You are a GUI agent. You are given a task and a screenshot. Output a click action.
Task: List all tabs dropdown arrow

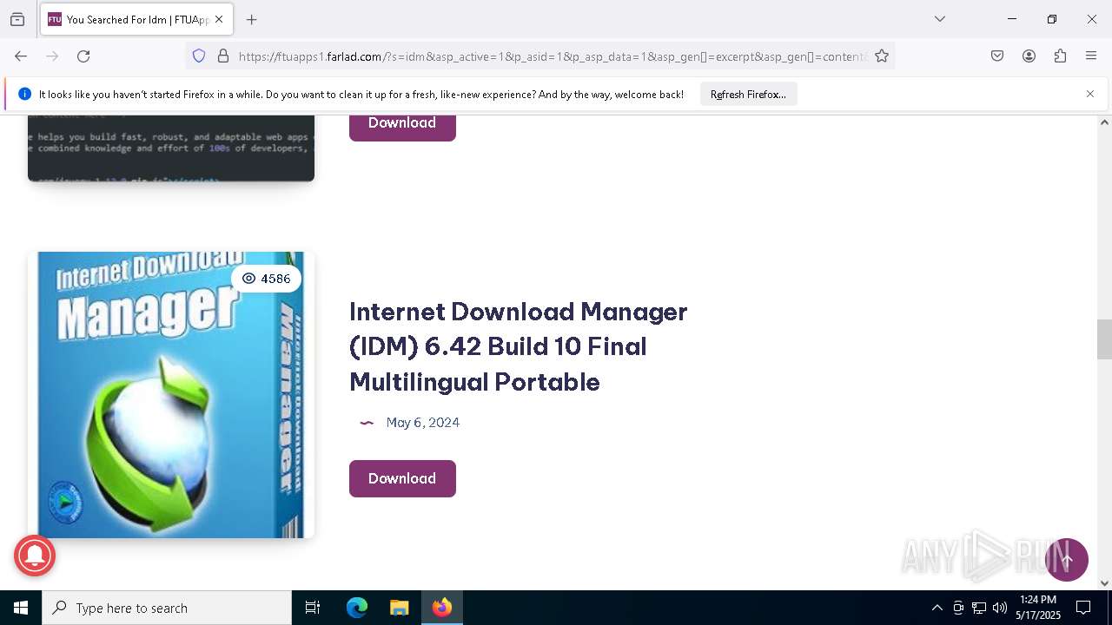coord(940,19)
